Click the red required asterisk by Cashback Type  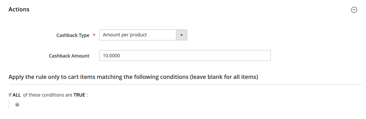click(x=94, y=35)
